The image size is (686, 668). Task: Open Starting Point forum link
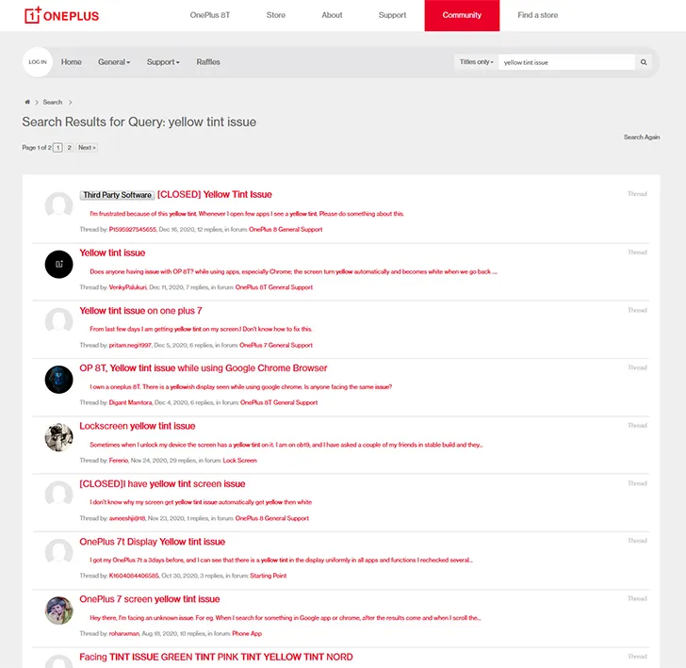coord(269,576)
